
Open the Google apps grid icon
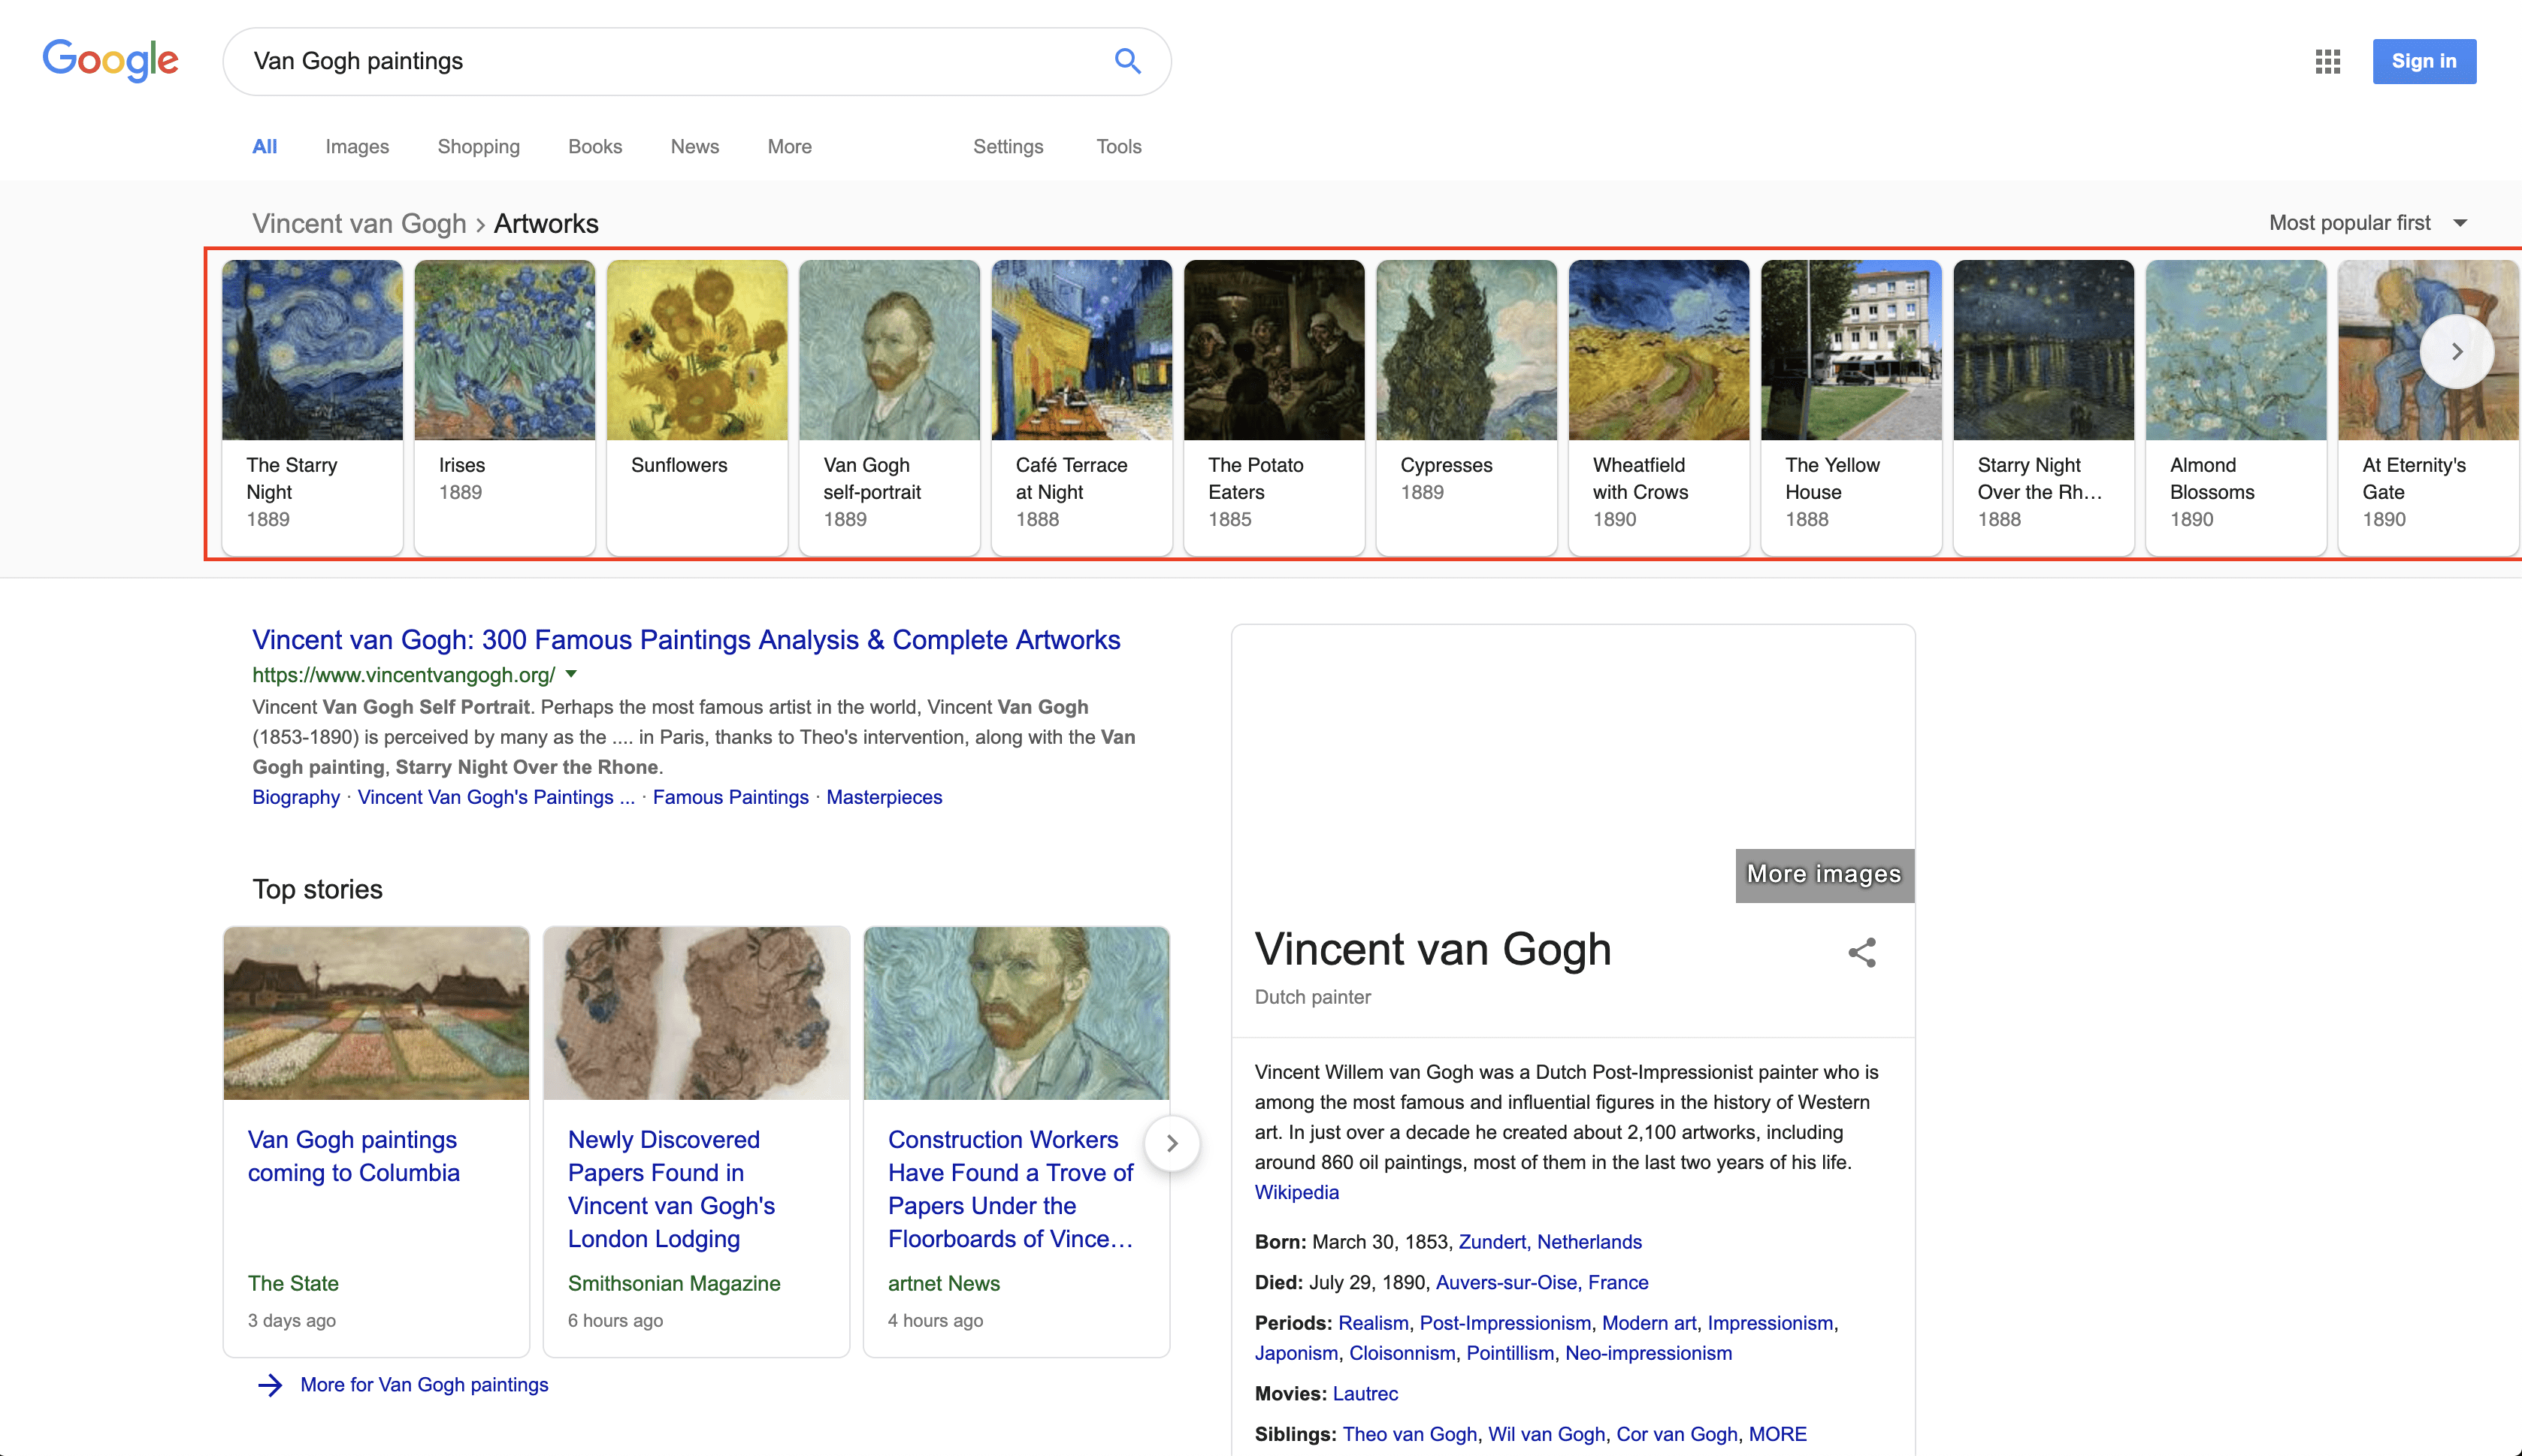[2327, 62]
